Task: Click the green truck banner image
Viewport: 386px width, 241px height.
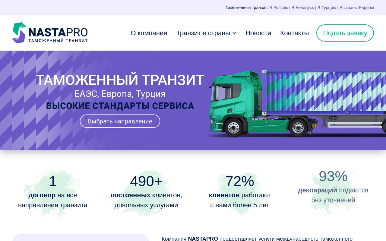Action: 296,103
